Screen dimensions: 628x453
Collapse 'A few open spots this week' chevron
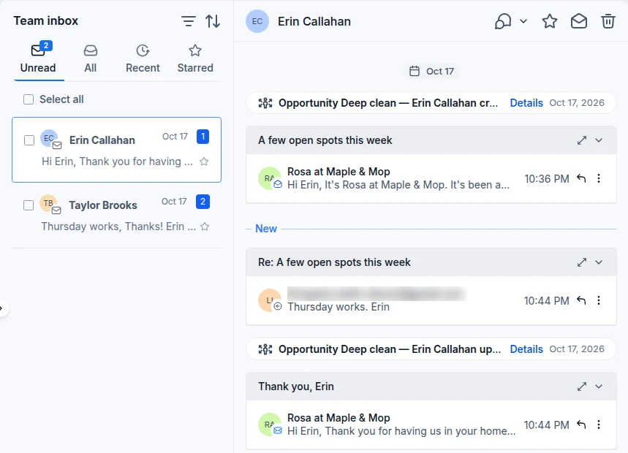tap(599, 140)
